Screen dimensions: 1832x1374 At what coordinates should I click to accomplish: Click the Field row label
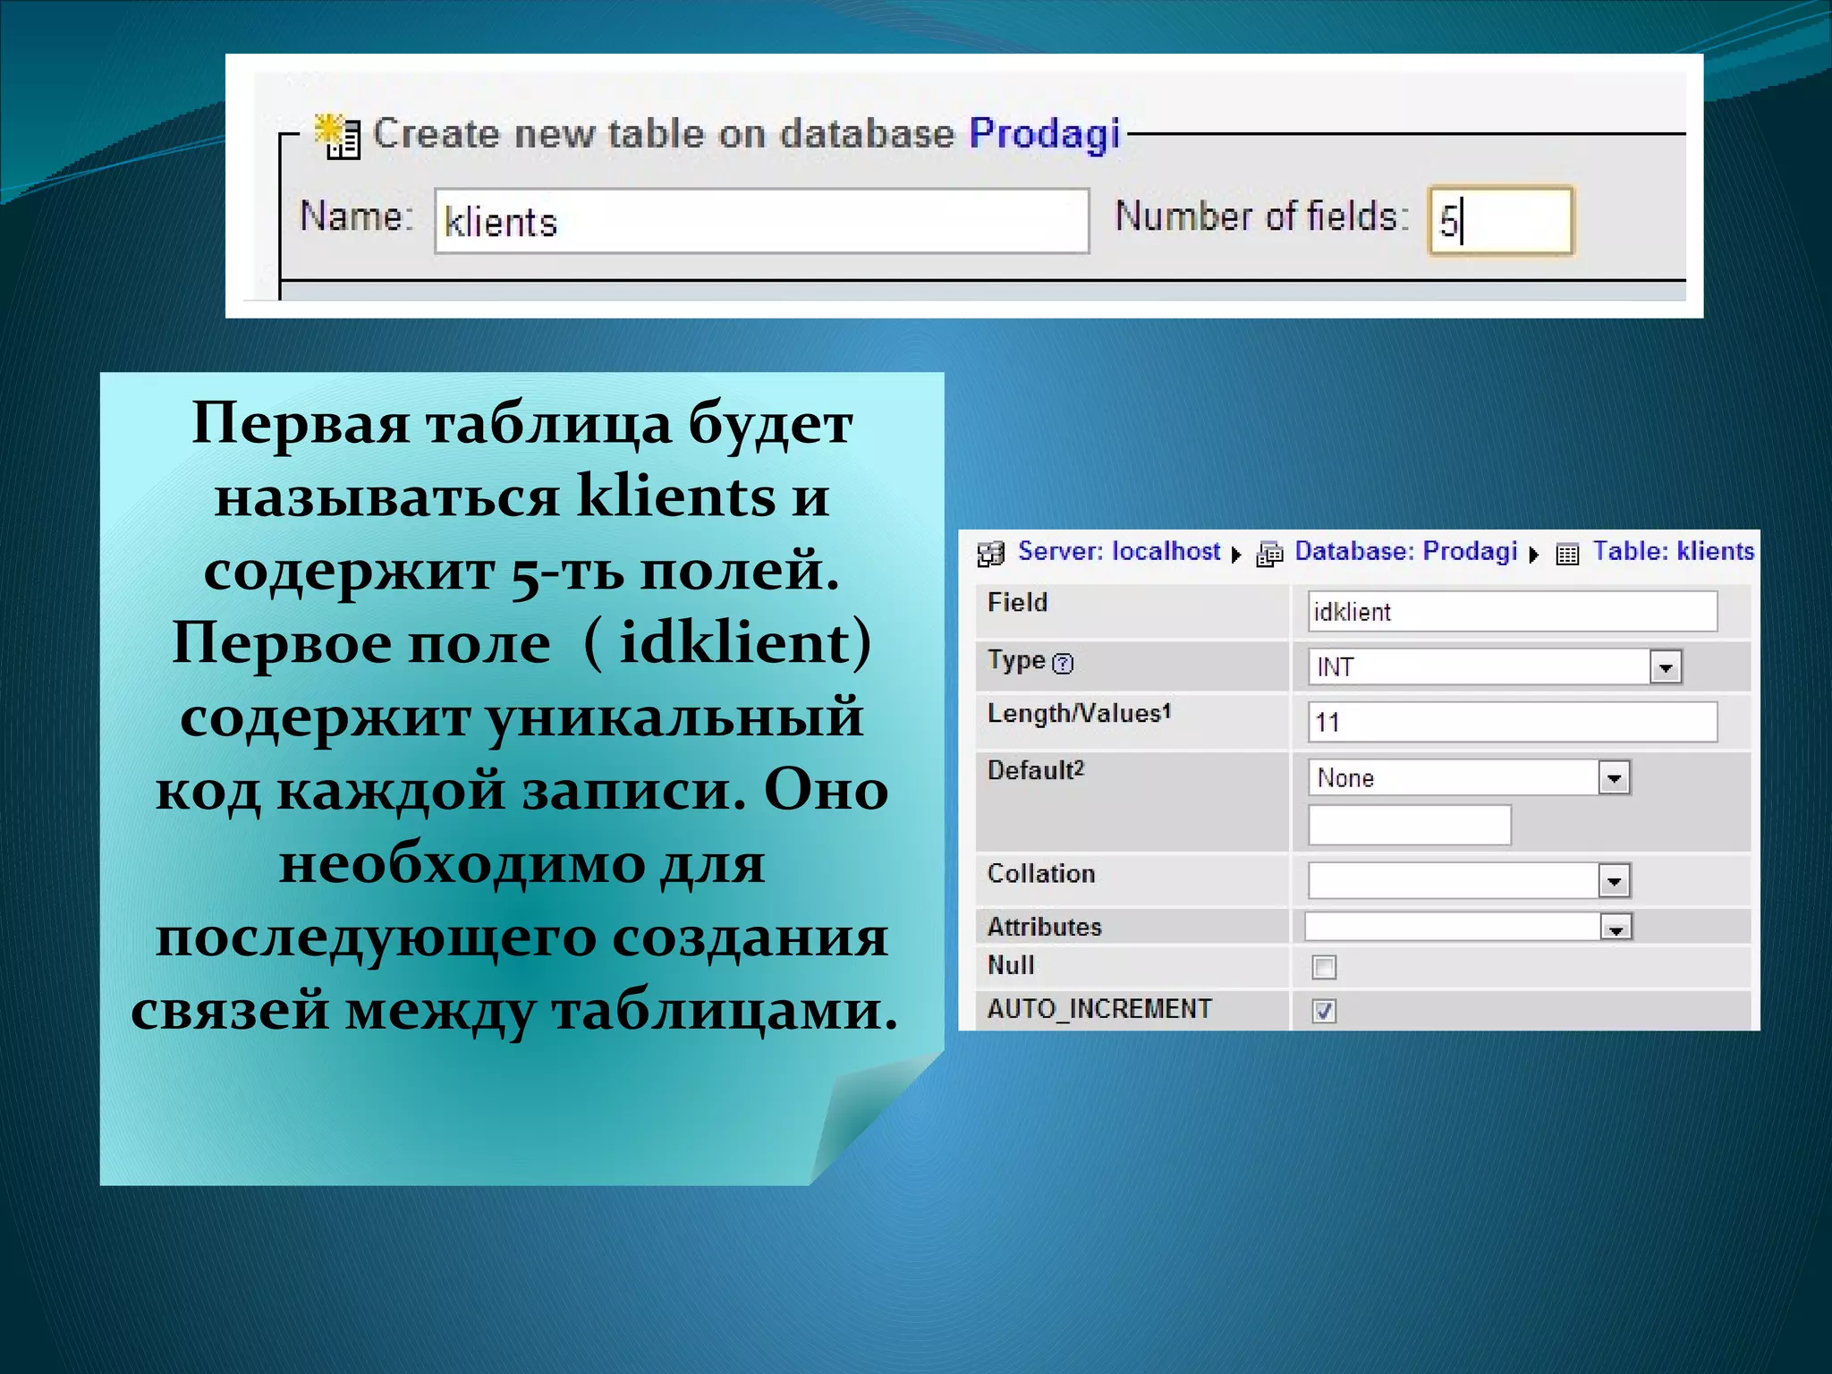point(1017,602)
